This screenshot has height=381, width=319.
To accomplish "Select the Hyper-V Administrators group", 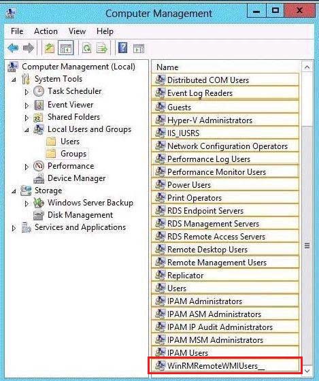I will coord(225,120).
